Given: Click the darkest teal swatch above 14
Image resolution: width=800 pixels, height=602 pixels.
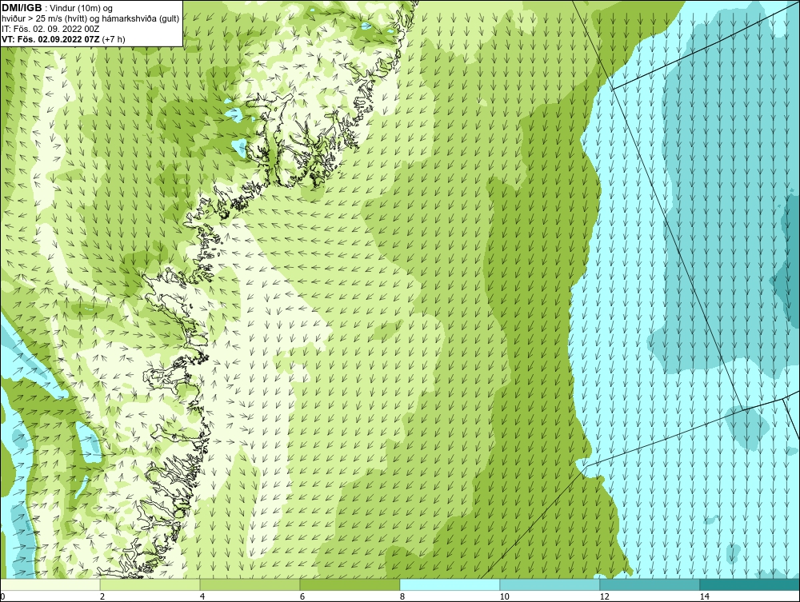Looking at the screenshot, I should pos(750,584).
